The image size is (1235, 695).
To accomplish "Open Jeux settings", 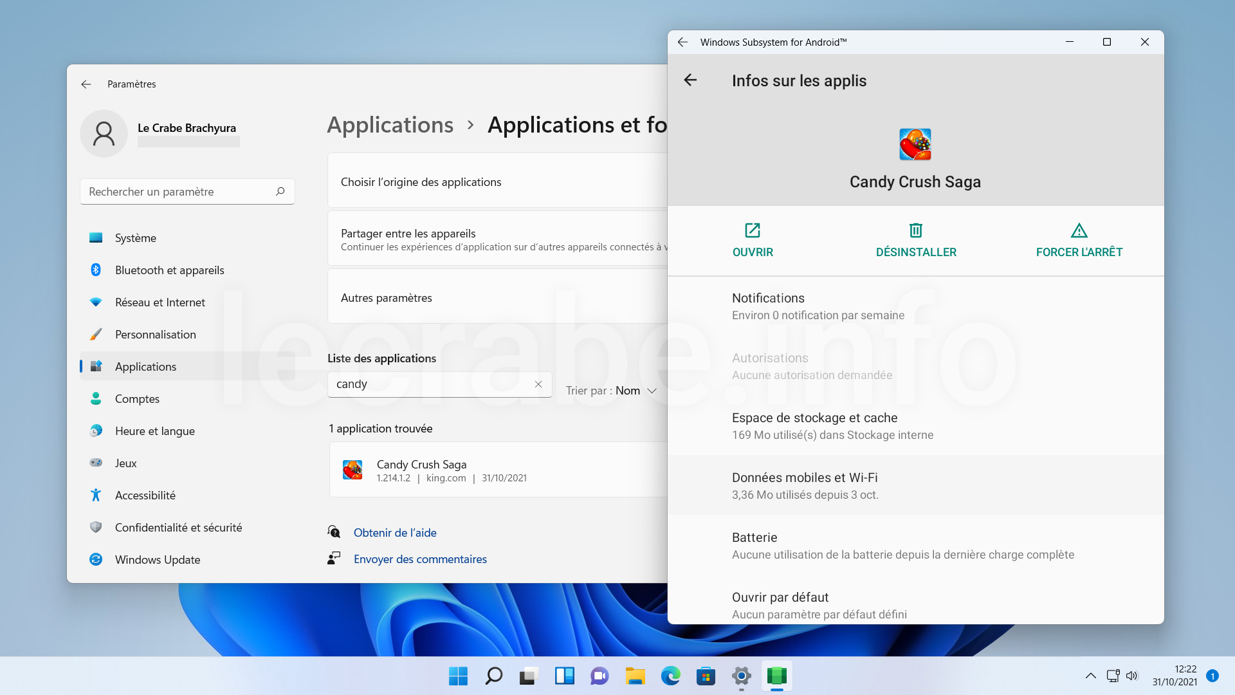I will click(187, 463).
